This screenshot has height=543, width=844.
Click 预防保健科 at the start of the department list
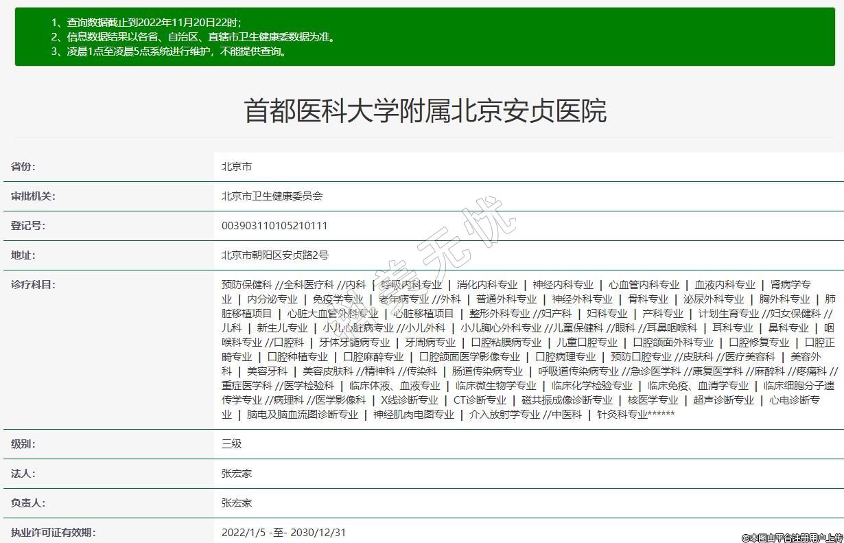(x=246, y=285)
